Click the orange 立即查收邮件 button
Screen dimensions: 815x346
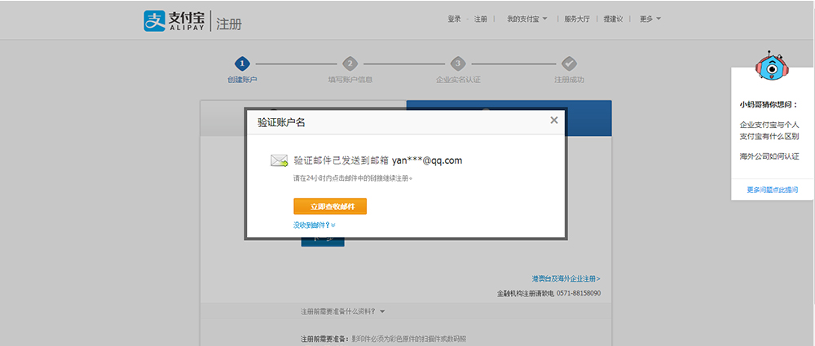click(330, 206)
